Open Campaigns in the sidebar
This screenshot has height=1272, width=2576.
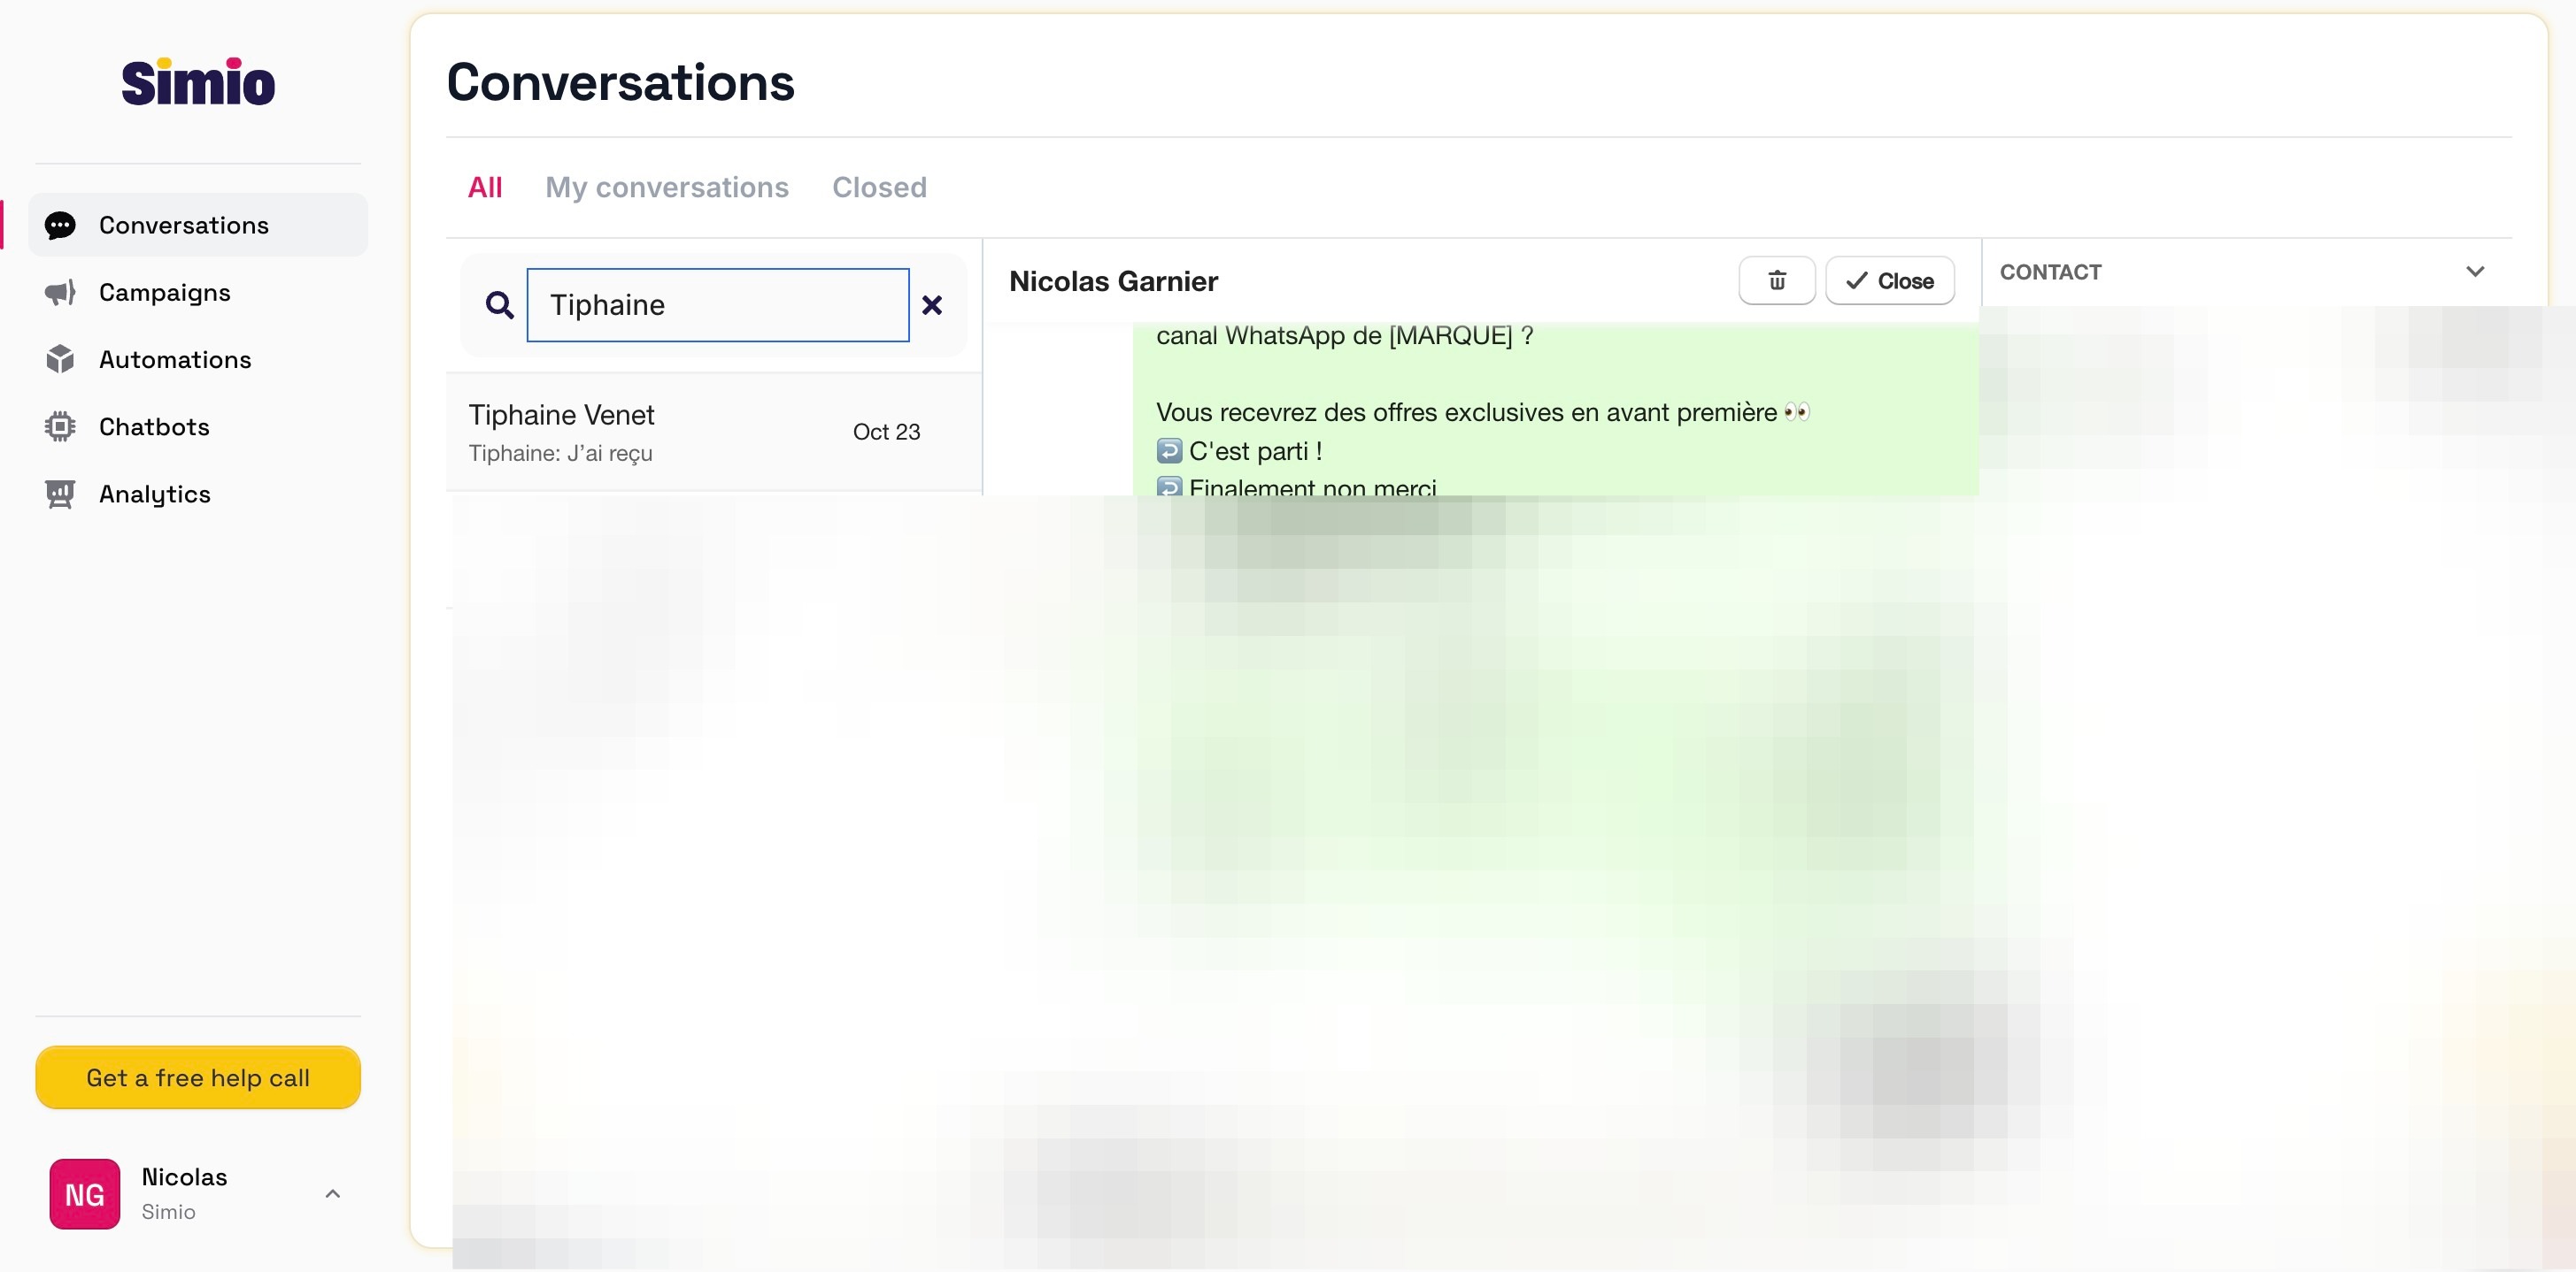165,293
